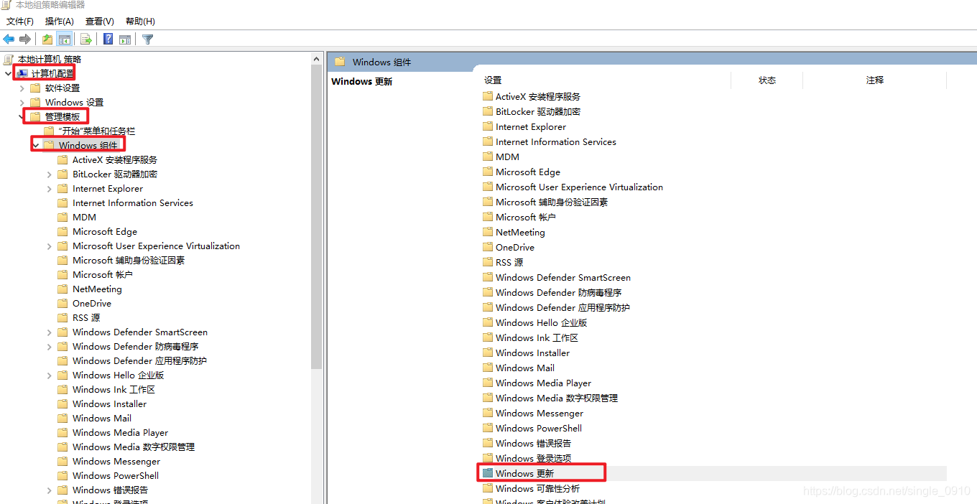The image size is (977, 504).
Task: Click the Up One Level folder toolbar icon
Action: pyautogui.click(x=47, y=39)
